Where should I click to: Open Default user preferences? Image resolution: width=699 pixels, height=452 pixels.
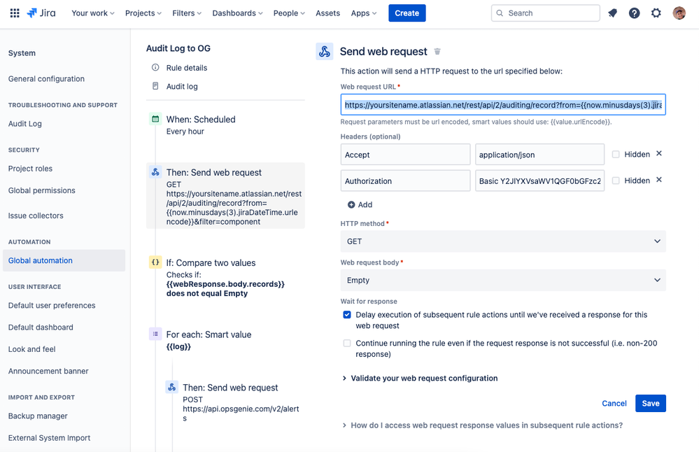52,305
